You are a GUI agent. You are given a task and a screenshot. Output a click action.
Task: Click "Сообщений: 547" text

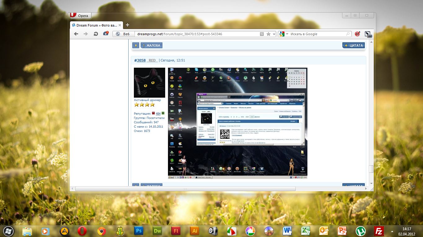(x=146, y=122)
